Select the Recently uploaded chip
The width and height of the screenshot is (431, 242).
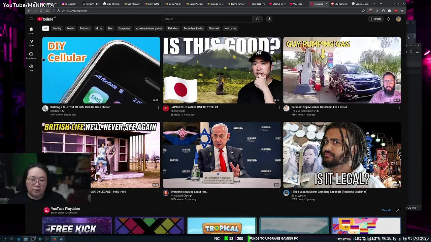click(193, 29)
